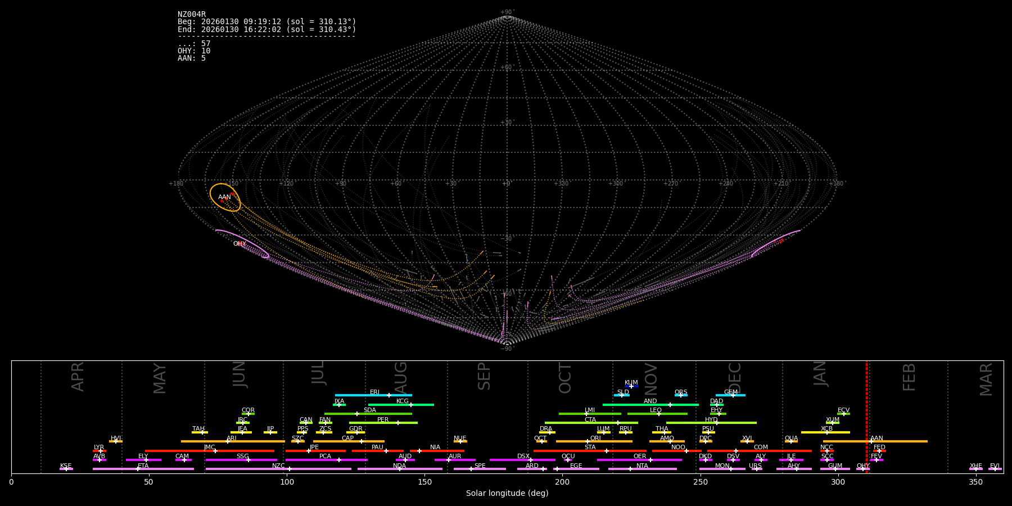This screenshot has width=1012, height=506.
Task: Click the magenta SSG shower bar
Action: point(242,460)
